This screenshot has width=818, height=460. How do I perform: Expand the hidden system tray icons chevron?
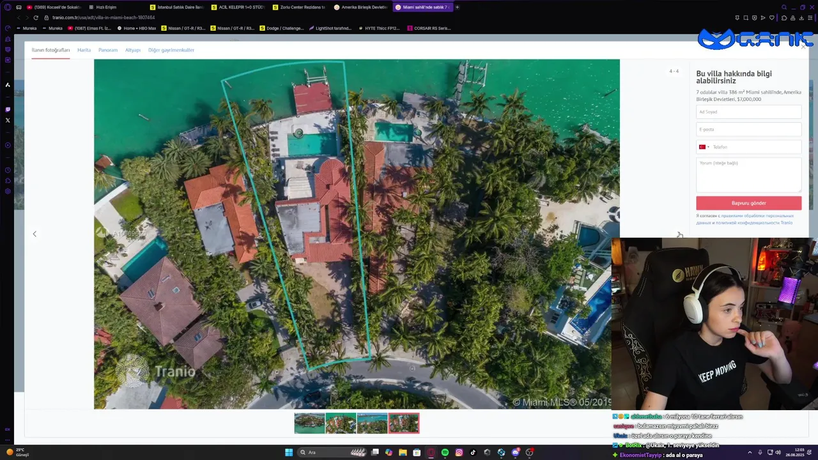(x=750, y=452)
